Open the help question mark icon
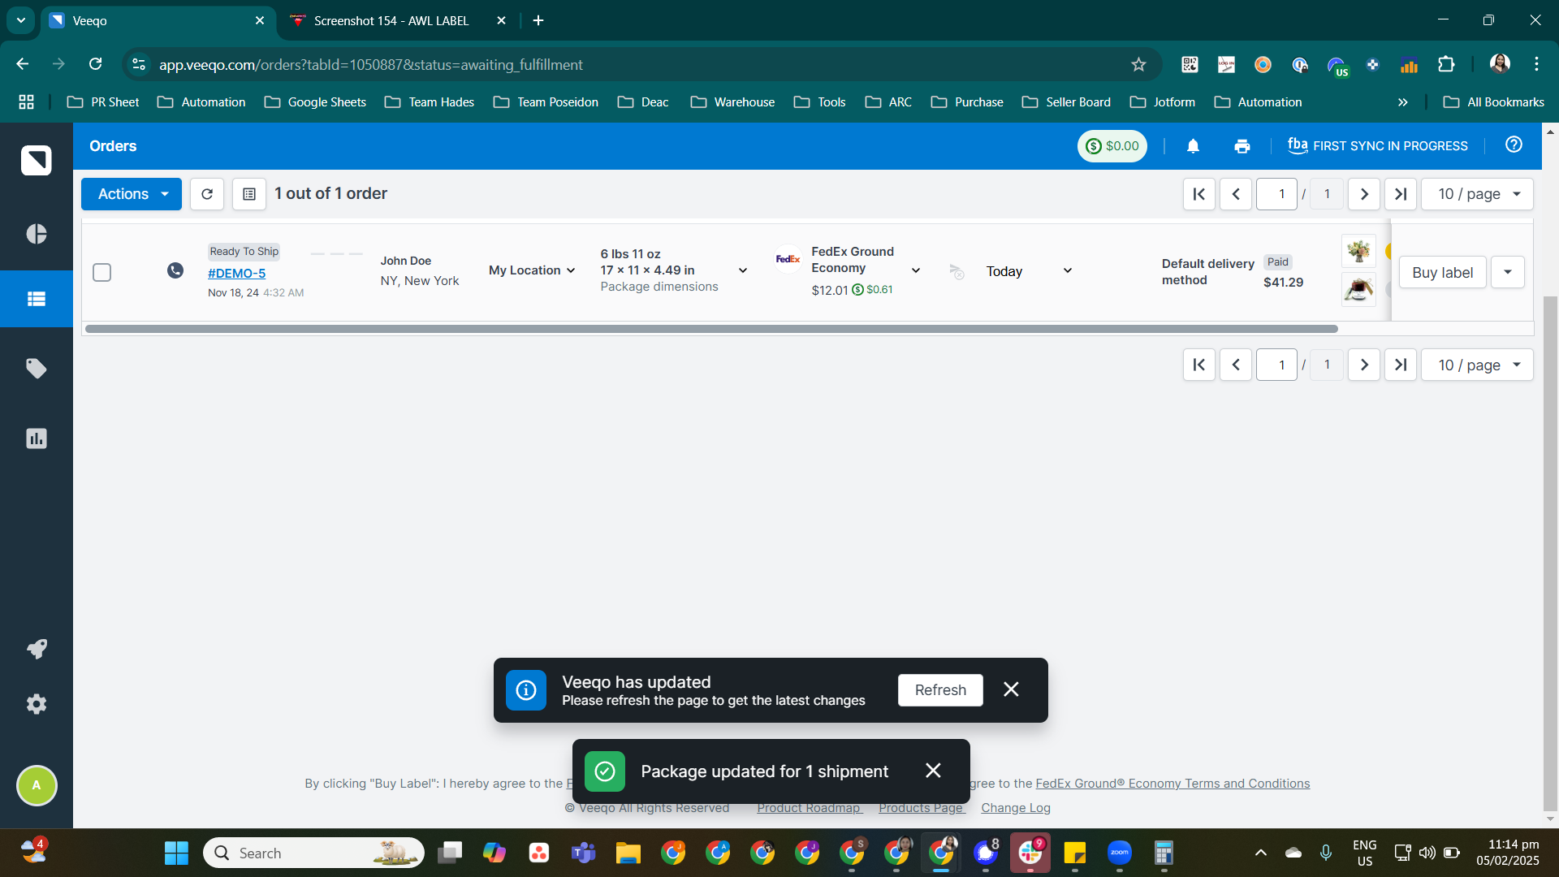1559x877 pixels. pyautogui.click(x=1514, y=145)
